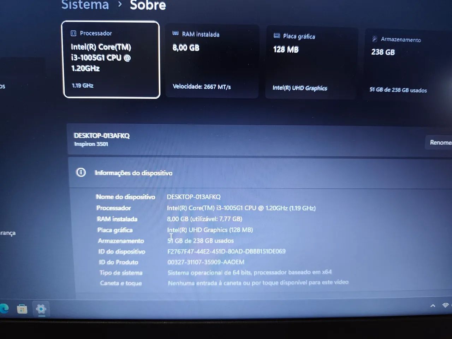Select Intel(R) UHD Graphics in the graphics card
This screenshot has width=452, height=339.
click(300, 88)
